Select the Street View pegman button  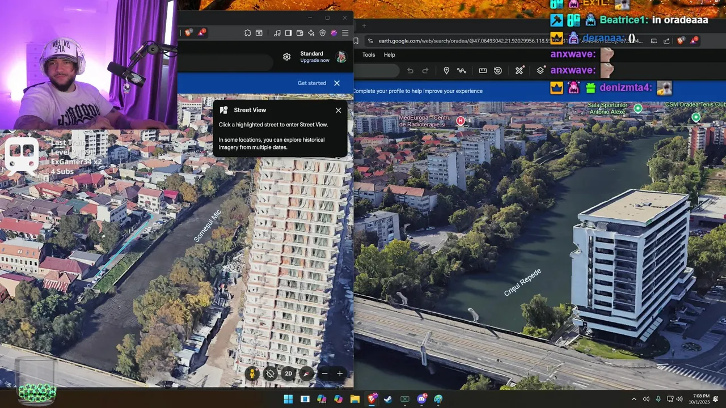252,373
